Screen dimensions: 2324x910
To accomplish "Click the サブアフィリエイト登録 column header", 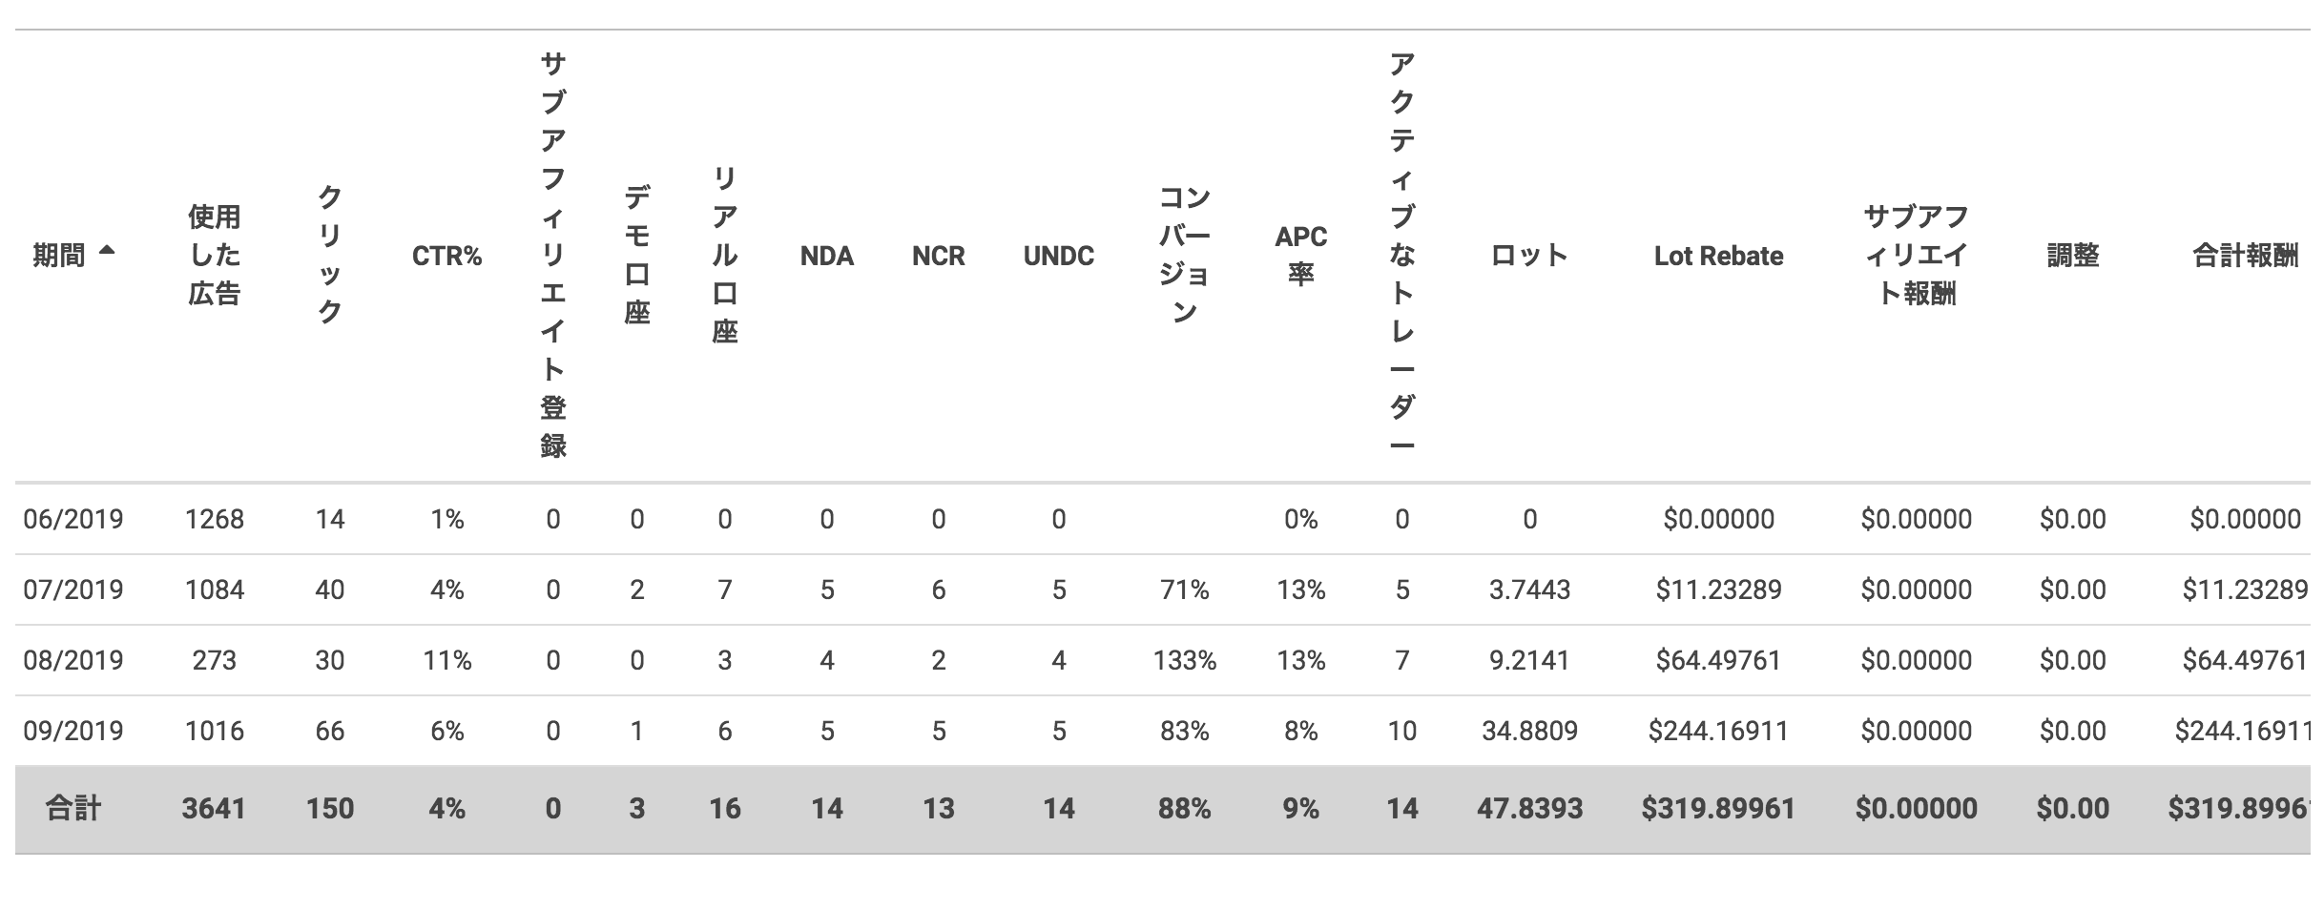I will pos(552,255).
